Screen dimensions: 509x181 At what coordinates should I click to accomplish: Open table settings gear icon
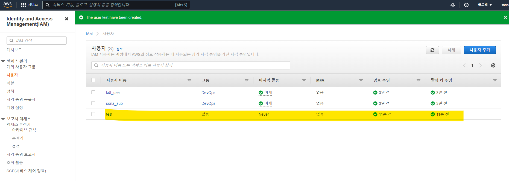coord(493,65)
